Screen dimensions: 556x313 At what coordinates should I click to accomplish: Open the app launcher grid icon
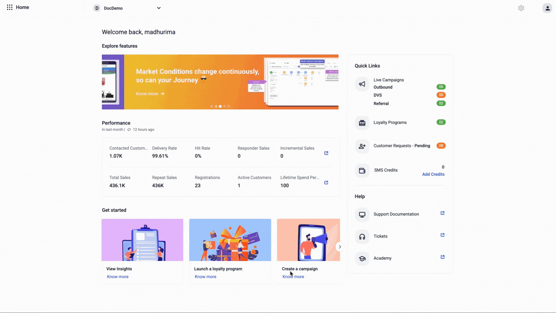click(x=10, y=7)
